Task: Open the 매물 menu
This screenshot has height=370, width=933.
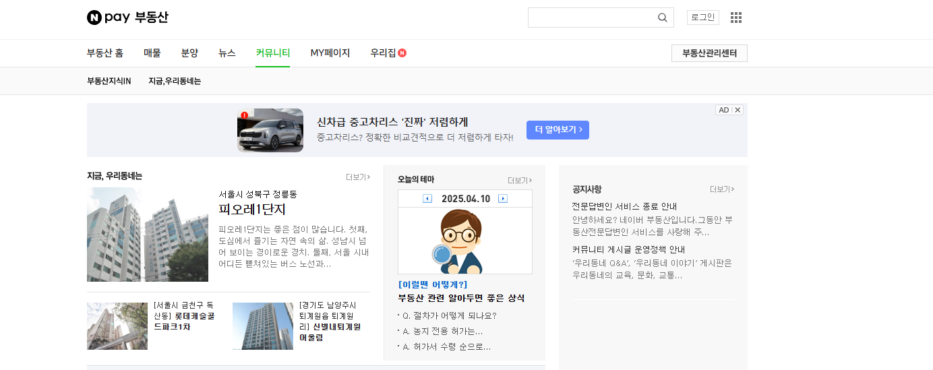Action: [x=152, y=53]
